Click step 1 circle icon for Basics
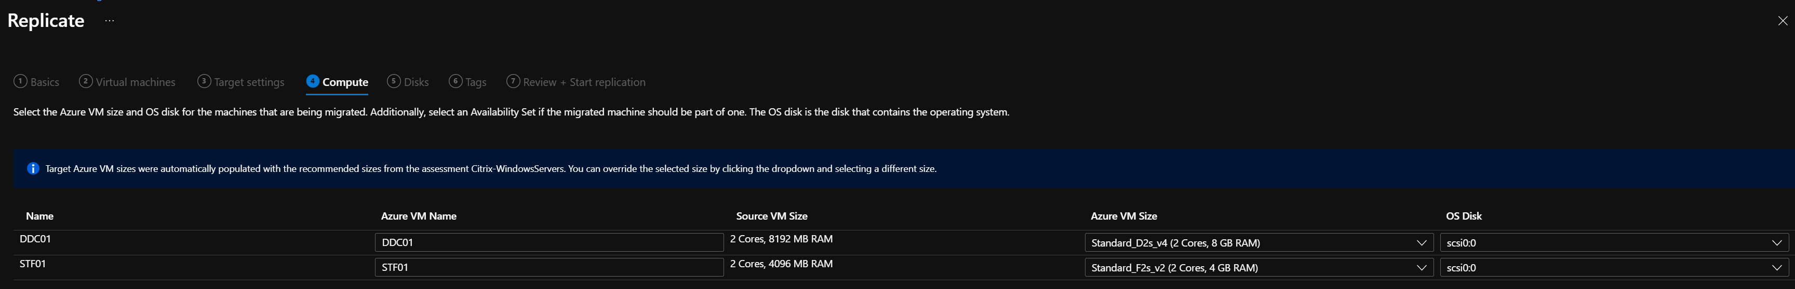The height and width of the screenshot is (289, 1795). [20, 81]
